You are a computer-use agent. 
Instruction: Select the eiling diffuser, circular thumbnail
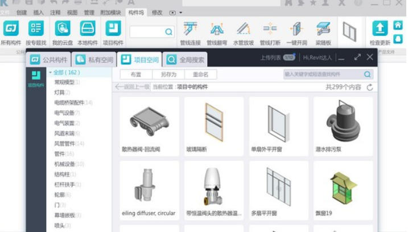(149, 190)
